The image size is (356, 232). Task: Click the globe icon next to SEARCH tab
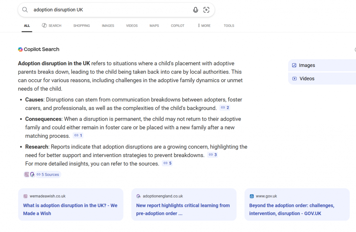(x=44, y=25)
